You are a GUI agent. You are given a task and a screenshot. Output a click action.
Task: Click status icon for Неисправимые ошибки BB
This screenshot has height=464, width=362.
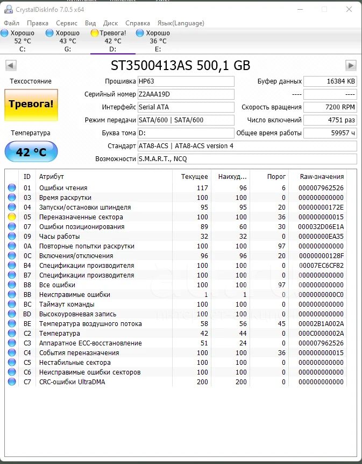[12, 294]
